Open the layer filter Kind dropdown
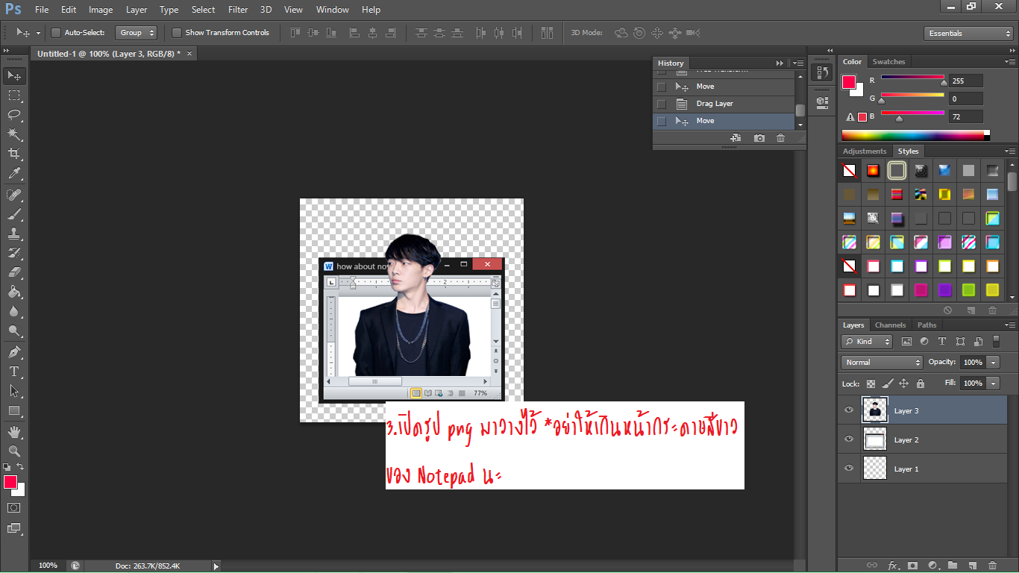Image resolution: width=1019 pixels, height=573 pixels. point(867,342)
